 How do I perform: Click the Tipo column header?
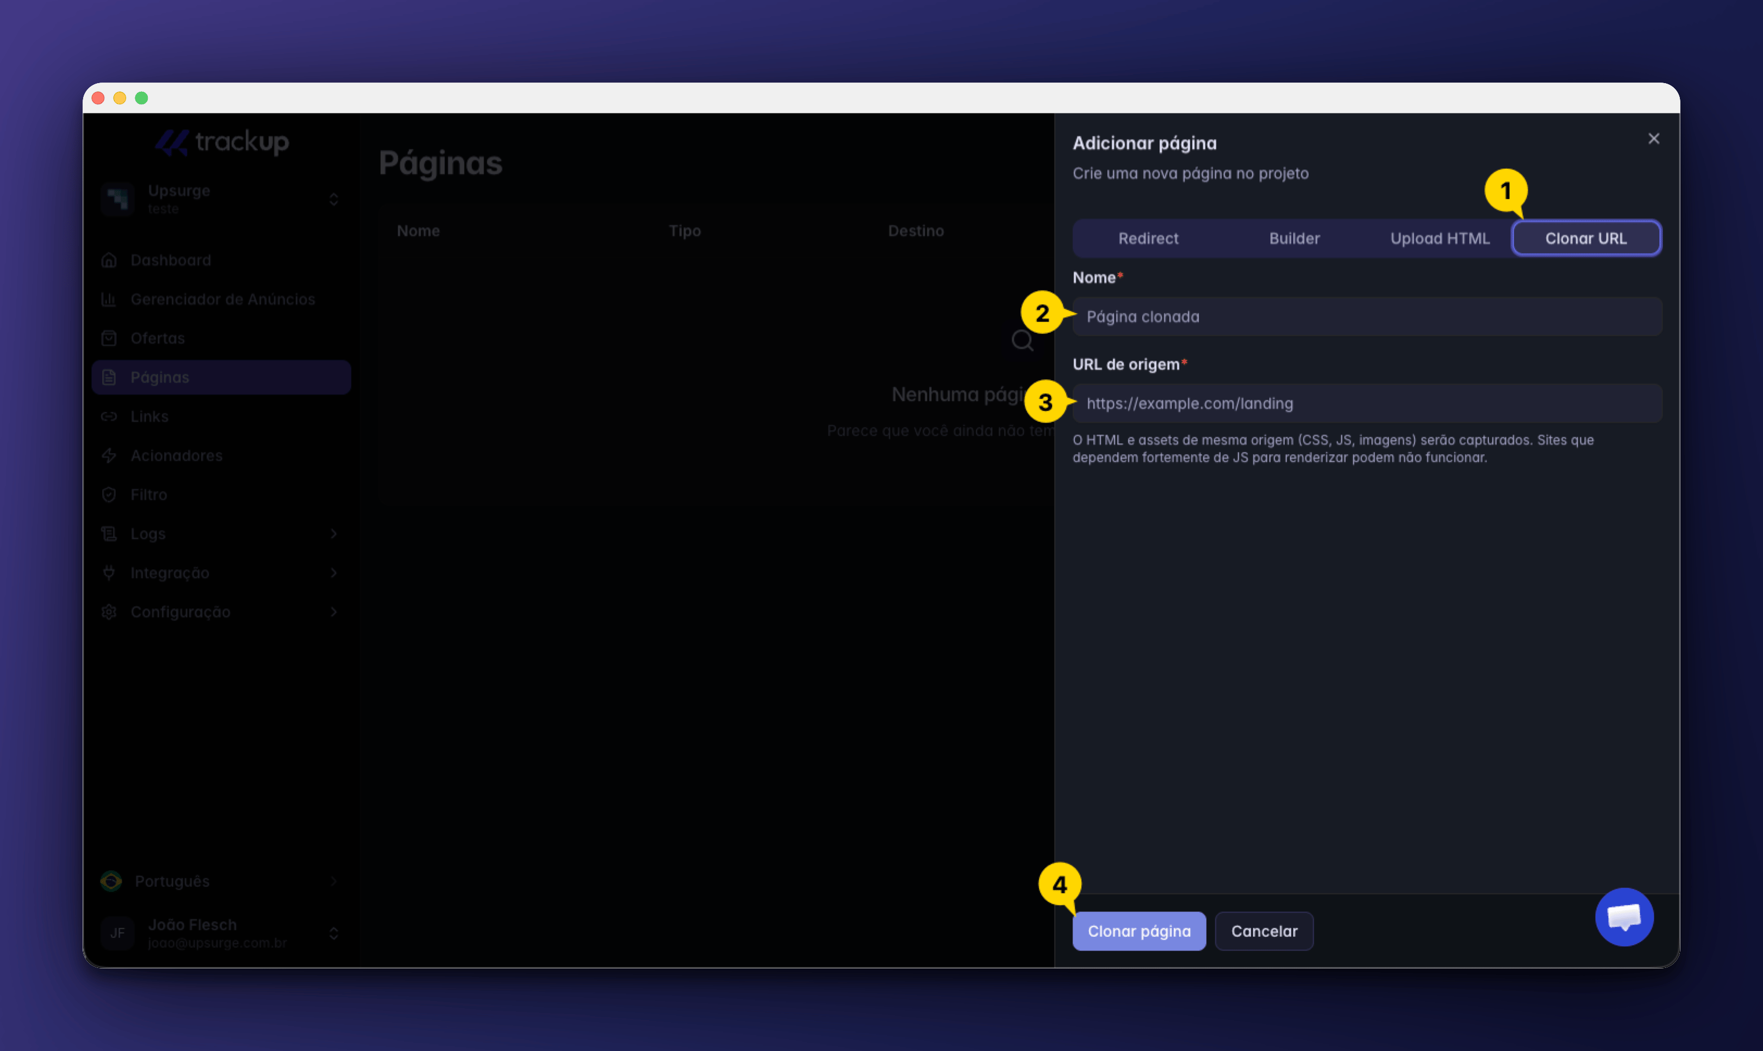point(685,231)
